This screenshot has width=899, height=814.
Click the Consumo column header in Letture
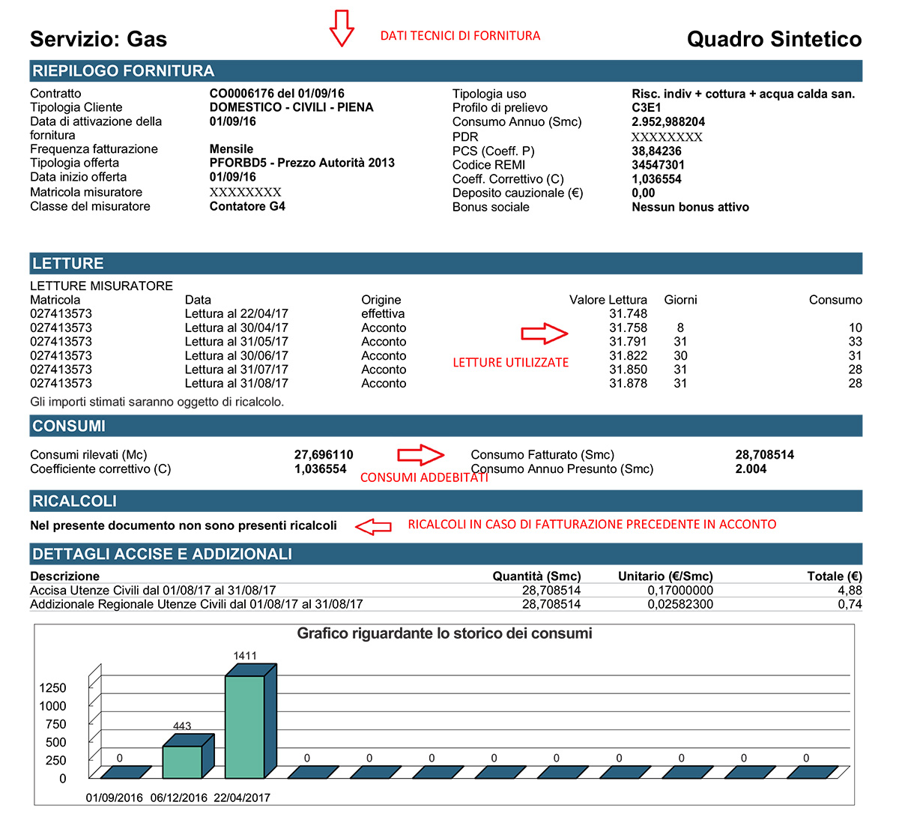tap(835, 300)
